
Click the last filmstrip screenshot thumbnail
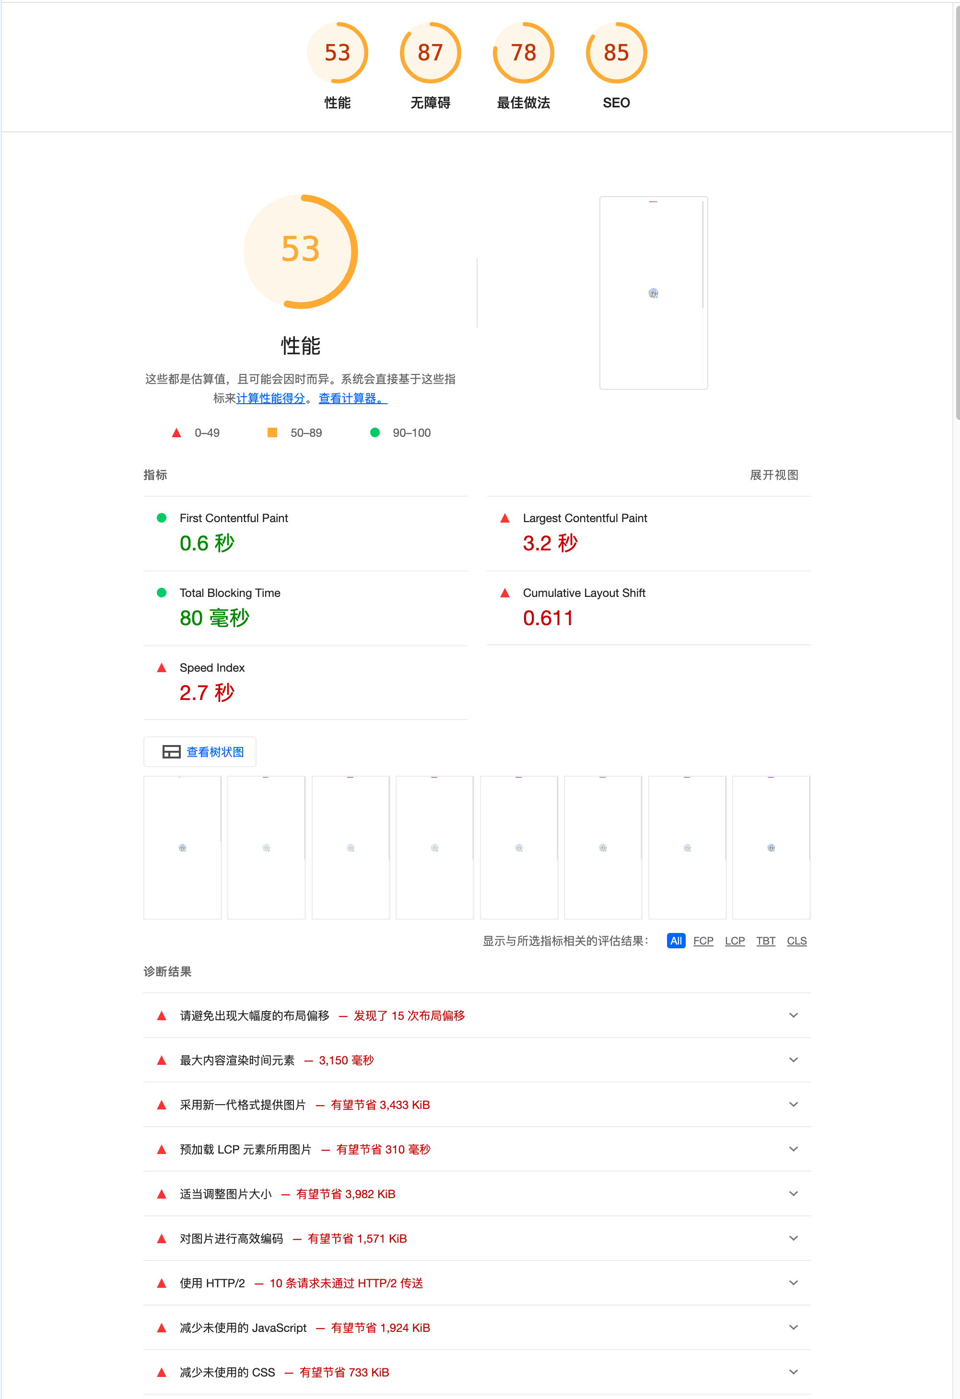(771, 847)
